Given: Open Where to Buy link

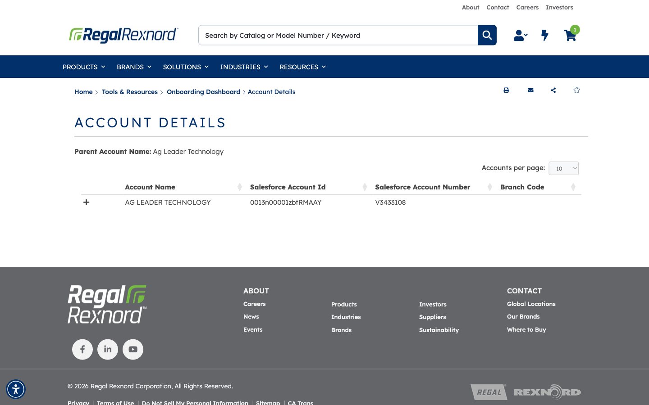Looking at the screenshot, I should tap(526, 330).
